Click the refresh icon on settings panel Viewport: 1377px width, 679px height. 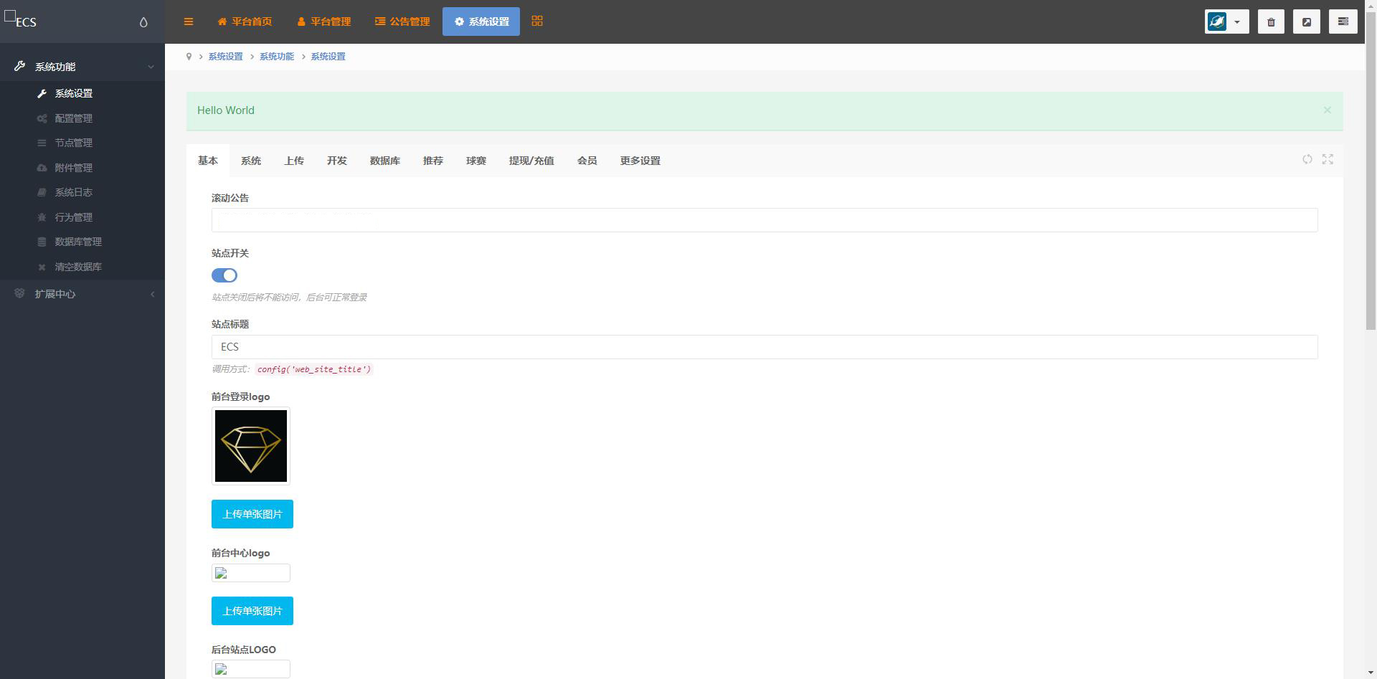(1307, 159)
